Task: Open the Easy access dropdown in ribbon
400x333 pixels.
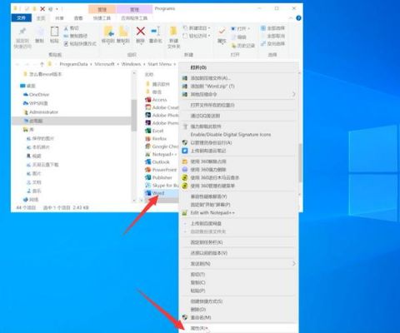Action: point(197,36)
